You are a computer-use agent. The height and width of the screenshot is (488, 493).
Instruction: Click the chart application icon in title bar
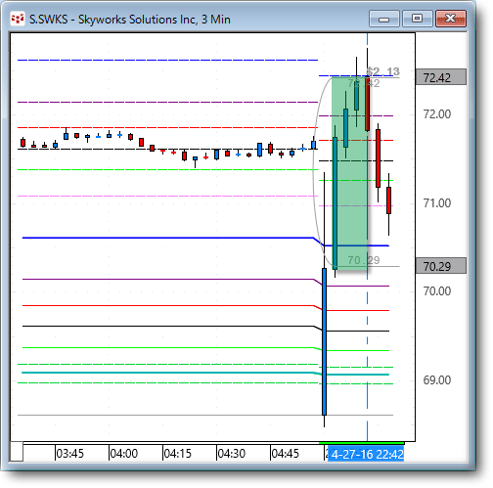coord(18,19)
